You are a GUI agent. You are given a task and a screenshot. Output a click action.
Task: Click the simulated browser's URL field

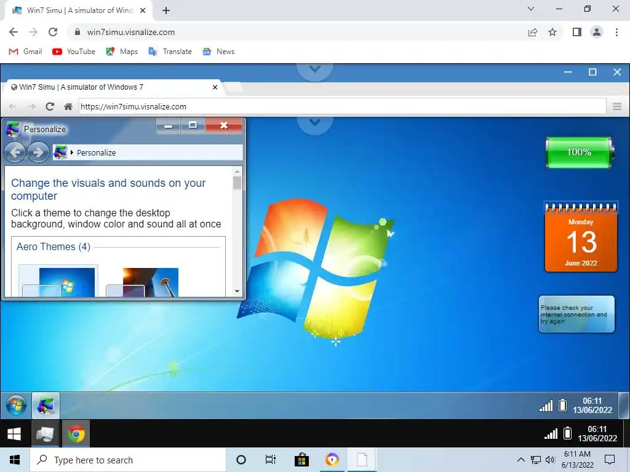coord(342,106)
